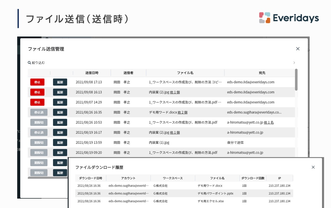Close the ファイルダウンロード履歴 panel
Viewport: 331px width, 208px height.
tap(313, 167)
